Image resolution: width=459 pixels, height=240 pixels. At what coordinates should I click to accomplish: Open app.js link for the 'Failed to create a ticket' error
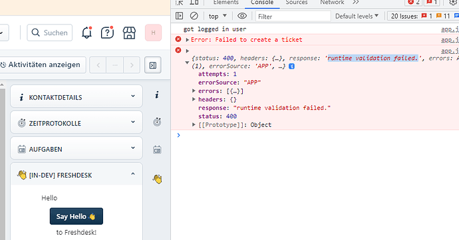coord(450,39)
